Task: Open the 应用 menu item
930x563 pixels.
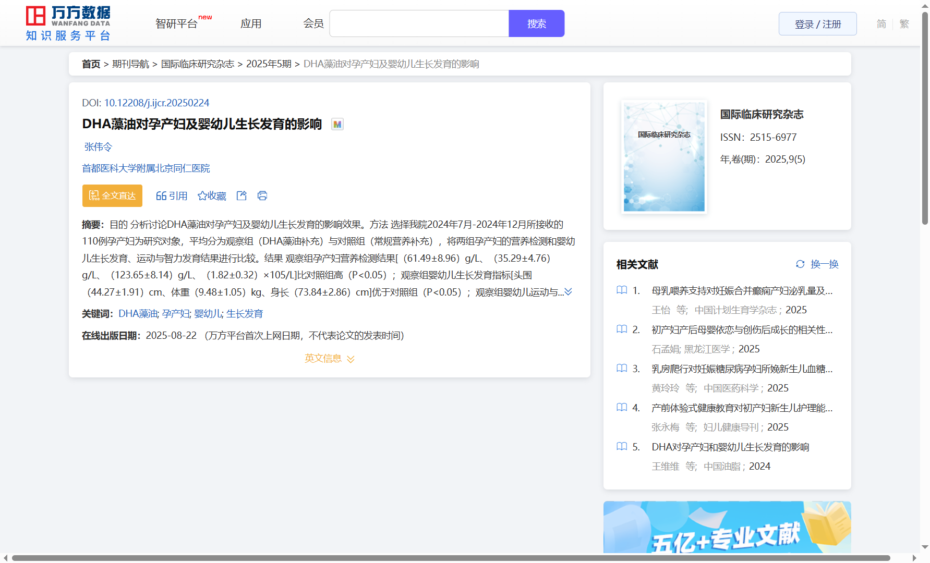Action: click(x=251, y=23)
